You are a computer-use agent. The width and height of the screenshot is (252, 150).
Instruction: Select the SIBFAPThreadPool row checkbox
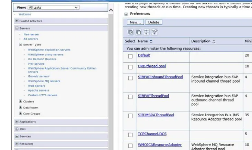[x=130, y=97]
